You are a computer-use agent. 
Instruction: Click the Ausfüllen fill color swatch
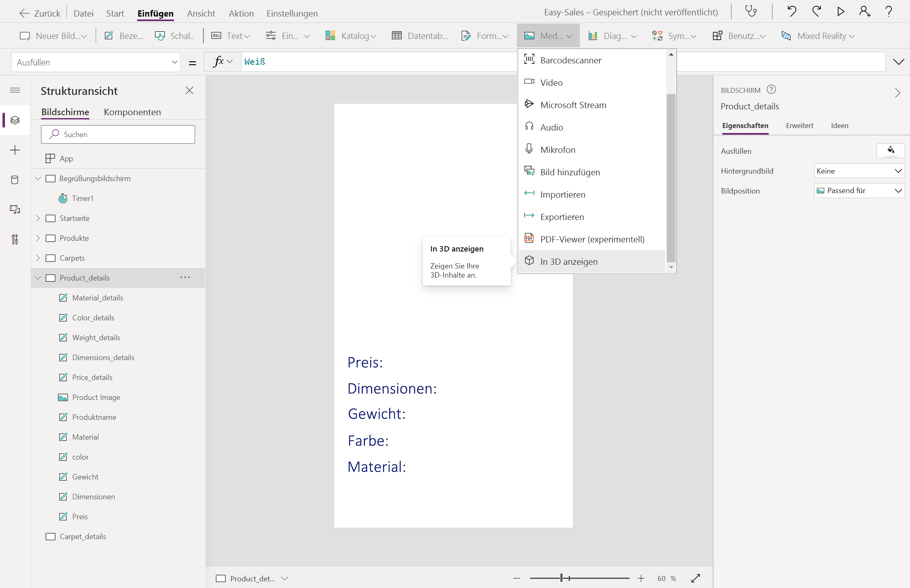[x=891, y=151]
